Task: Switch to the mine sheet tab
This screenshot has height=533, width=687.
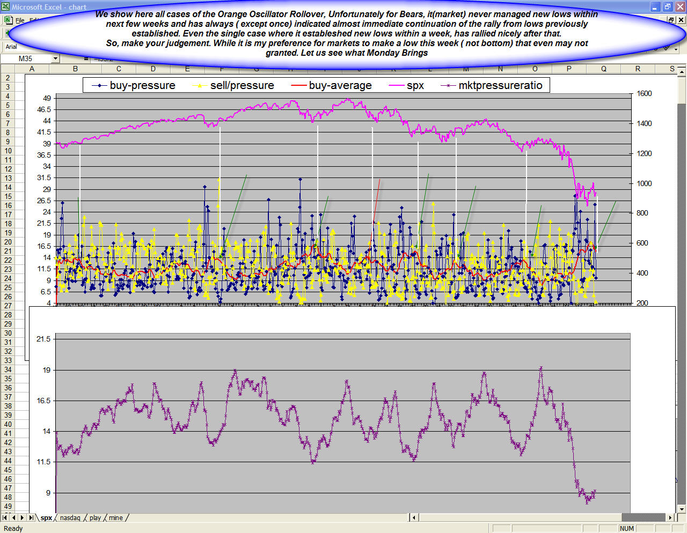Action: (x=115, y=517)
